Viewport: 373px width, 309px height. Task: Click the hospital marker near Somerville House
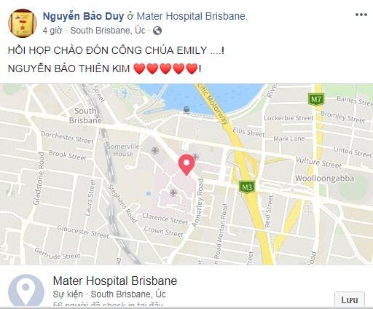154,150
